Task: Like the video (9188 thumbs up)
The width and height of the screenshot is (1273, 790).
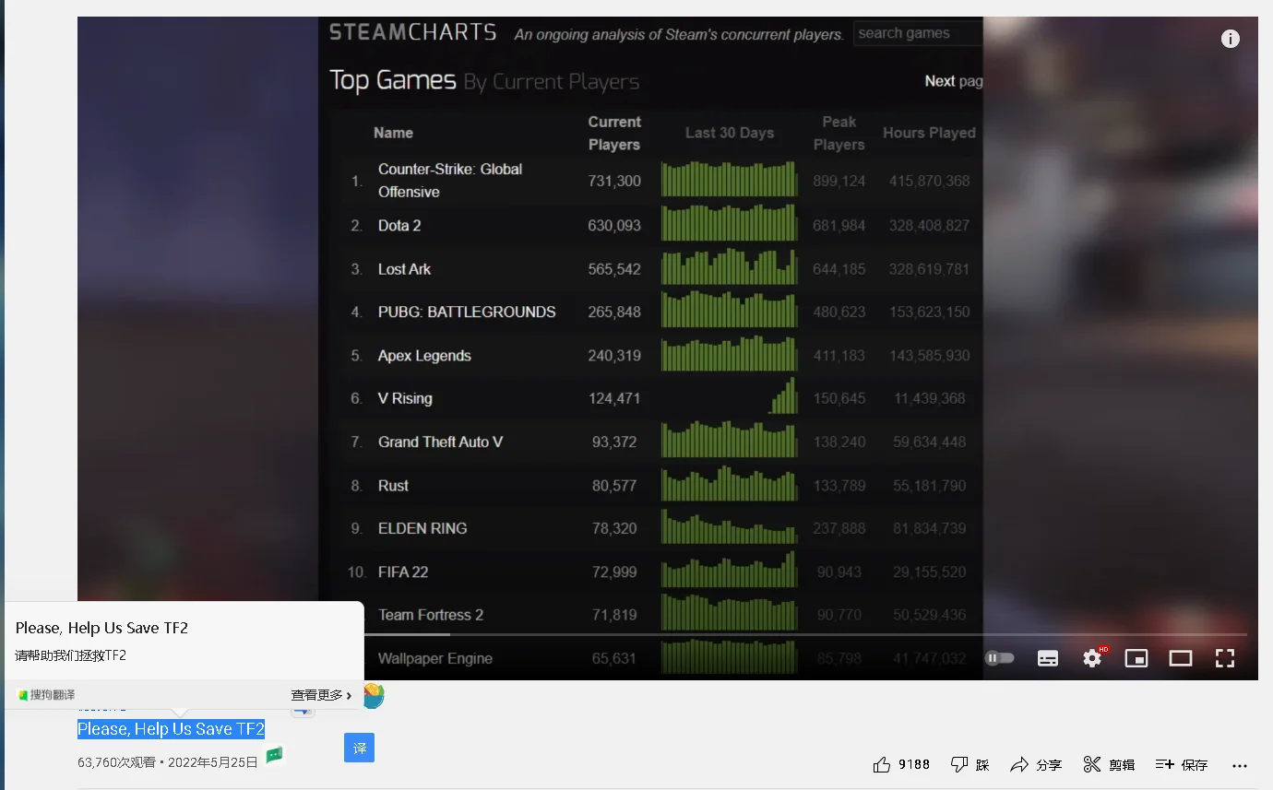Action: pyautogui.click(x=901, y=764)
